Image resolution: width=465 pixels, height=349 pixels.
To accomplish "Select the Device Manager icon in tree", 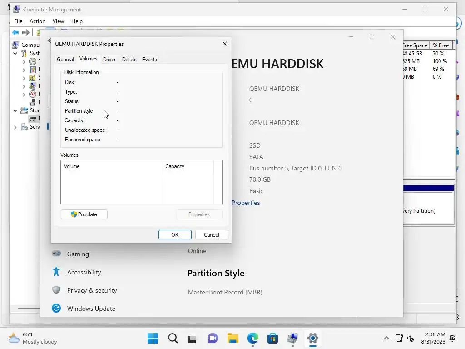I will 33,102.
